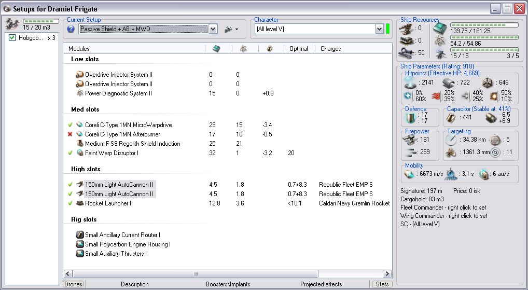Screen dimensions: 528x290
Task: Click horizontal scrollbar left arrow
Action: point(68,274)
